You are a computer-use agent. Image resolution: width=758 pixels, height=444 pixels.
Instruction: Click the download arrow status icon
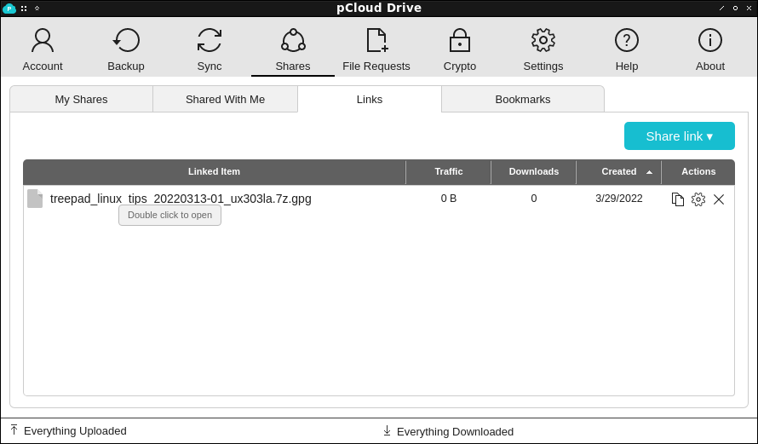pos(387,430)
